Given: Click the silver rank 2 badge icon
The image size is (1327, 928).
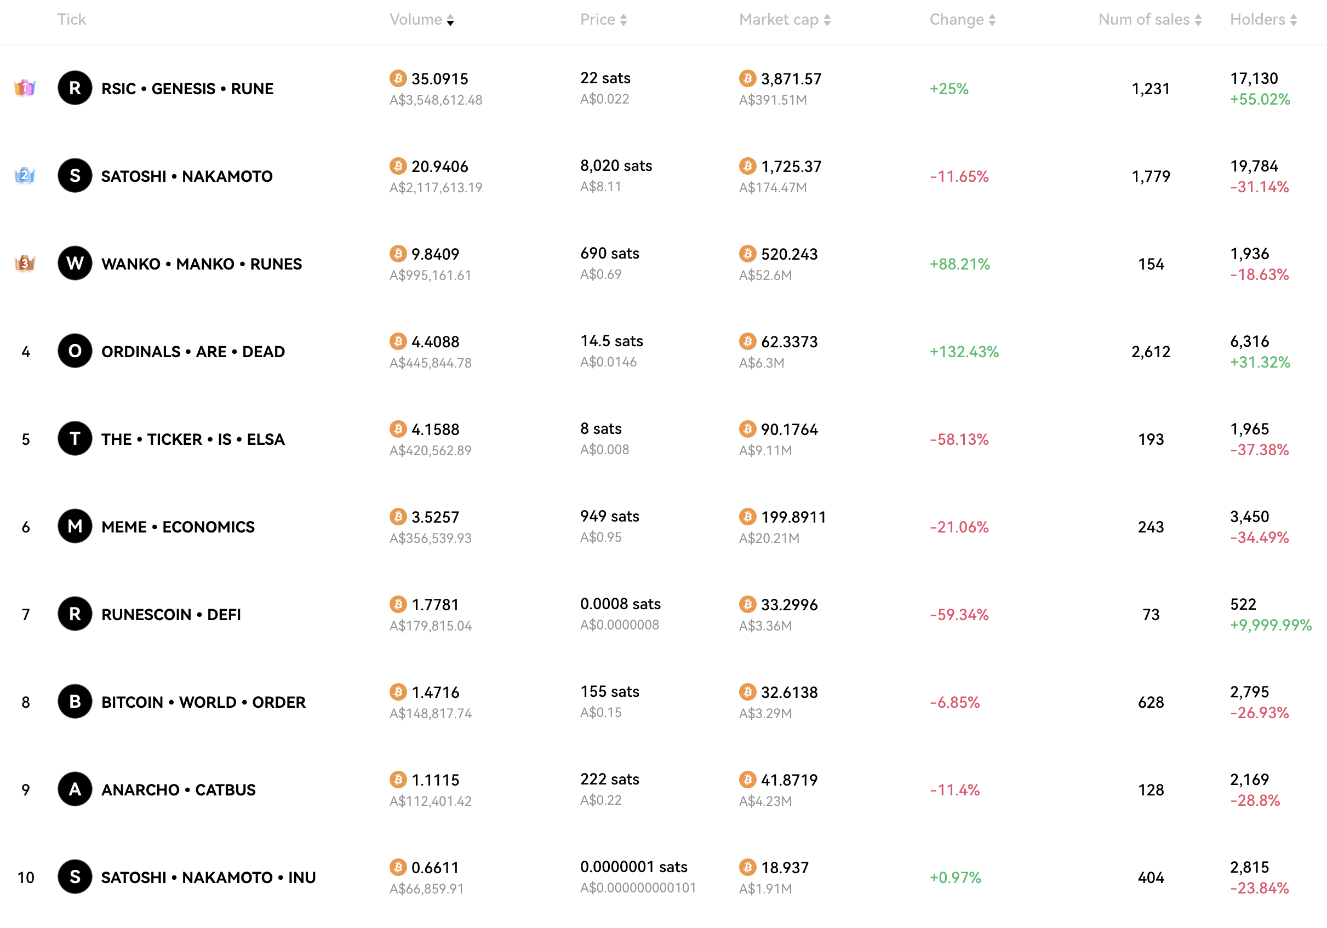Looking at the screenshot, I should click(24, 176).
